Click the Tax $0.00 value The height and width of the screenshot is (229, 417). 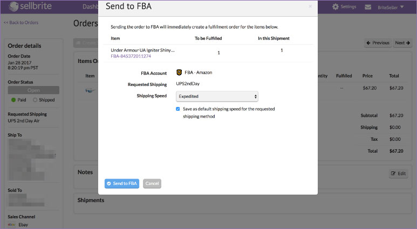point(395,139)
